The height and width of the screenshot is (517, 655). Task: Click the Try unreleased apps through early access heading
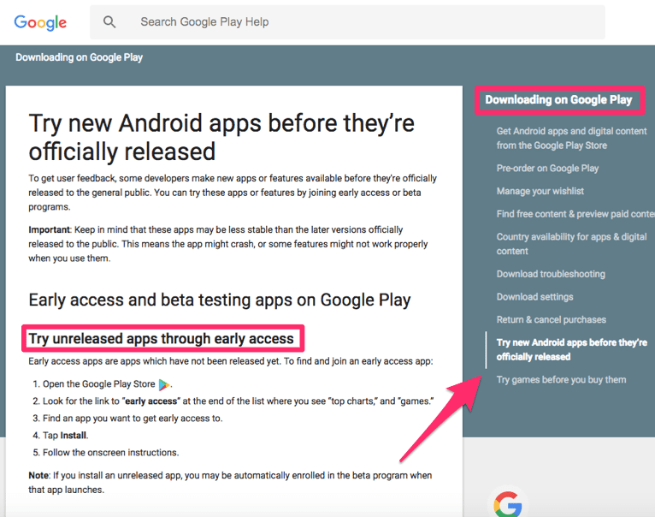coord(162,339)
